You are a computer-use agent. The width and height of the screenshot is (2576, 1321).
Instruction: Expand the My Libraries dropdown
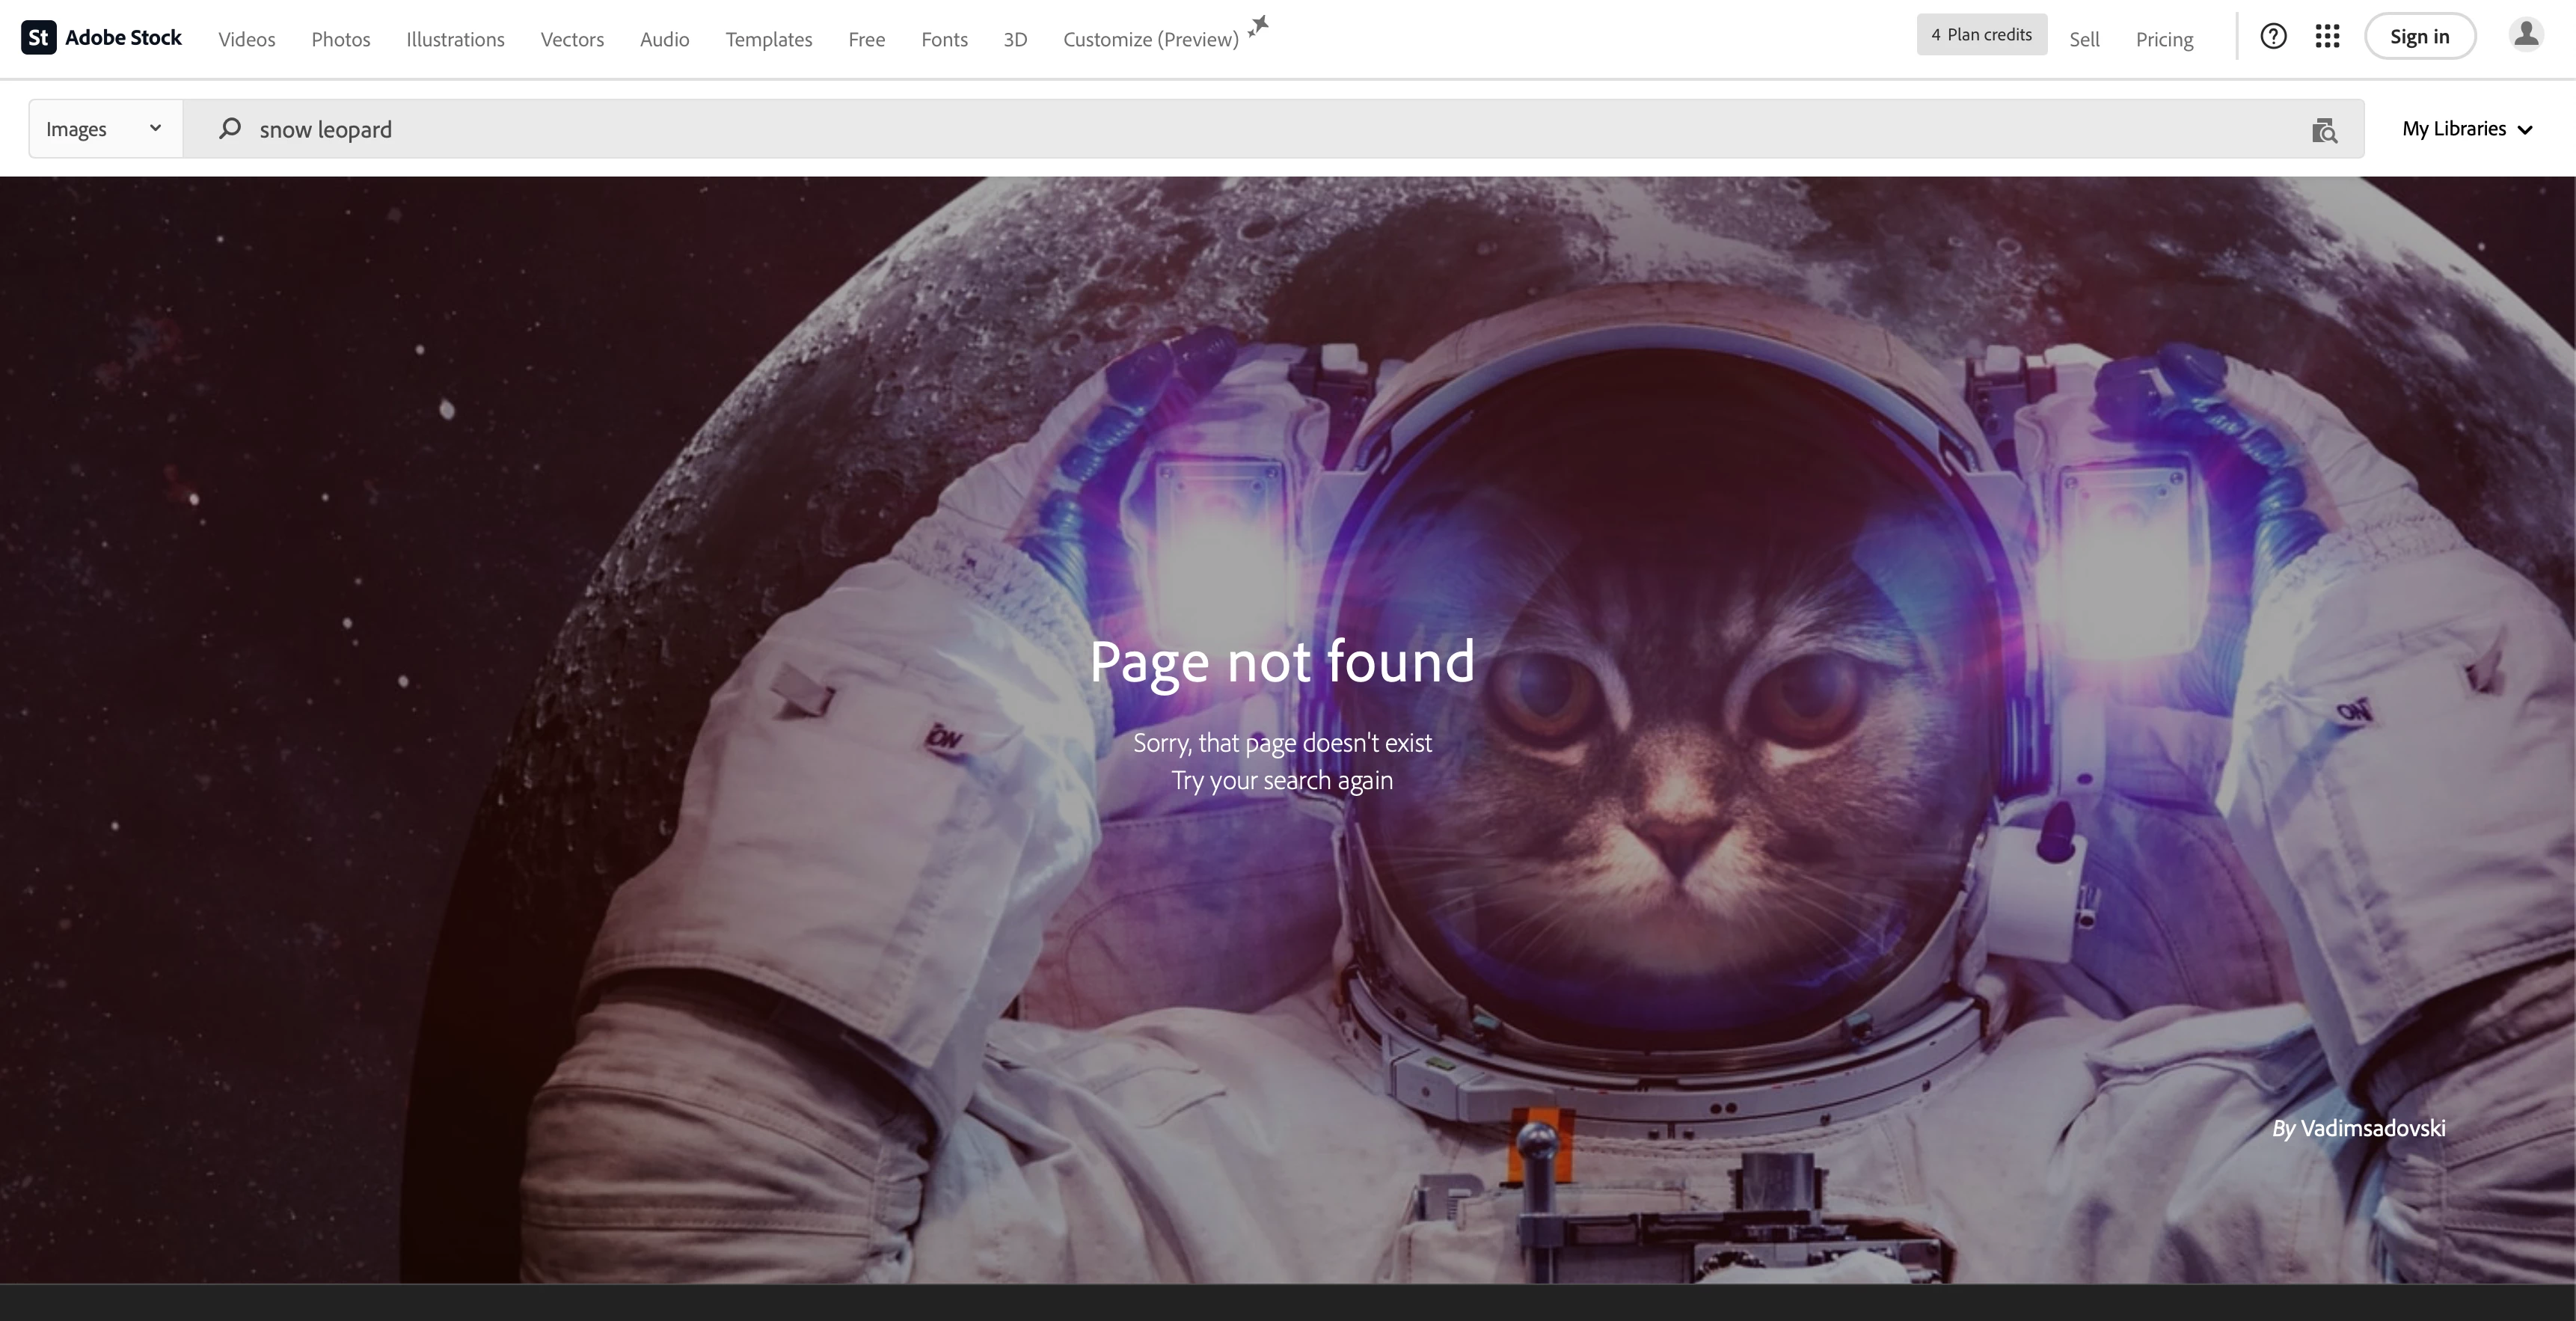(2467, 129)
